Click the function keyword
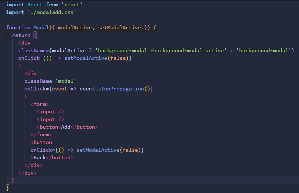The height and width of the screenshot is (193, 299). point(18,27)
